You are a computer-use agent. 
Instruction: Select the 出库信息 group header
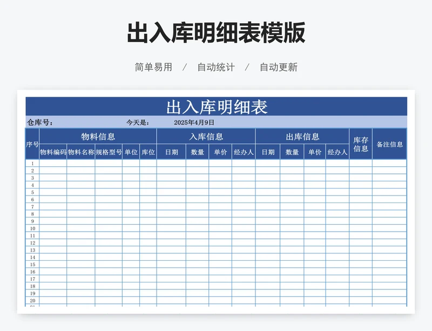click(302, 136)
